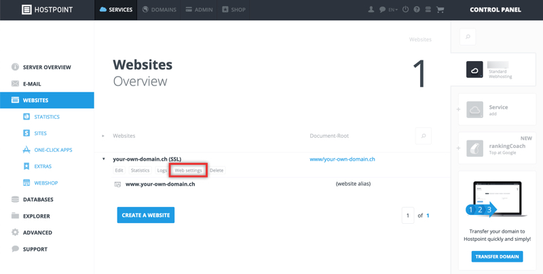The width and height of the screenshot is (543, 274).
Task: Select Websites in the sidebar
Action: point(47,100)
